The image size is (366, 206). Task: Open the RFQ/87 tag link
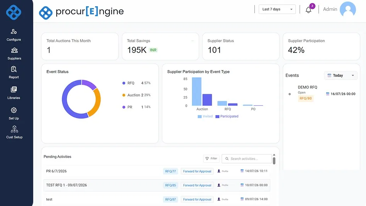tap(170, 199)
